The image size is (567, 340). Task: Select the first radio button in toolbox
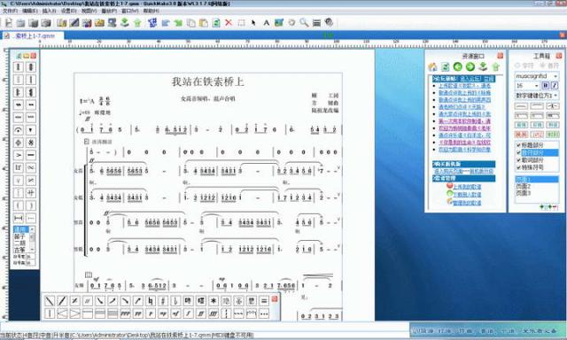point(517,66)
